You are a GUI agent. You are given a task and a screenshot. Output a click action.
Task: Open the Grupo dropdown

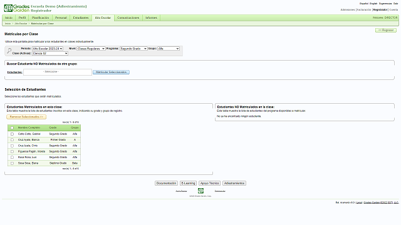pyautogui.click(x=169, y=49)
